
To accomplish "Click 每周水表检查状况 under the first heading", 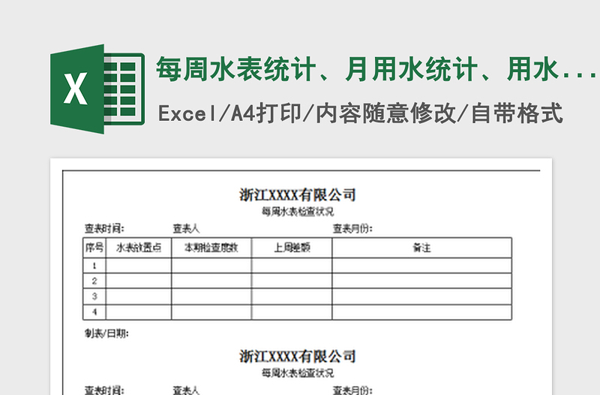I will tap(297, 212).
